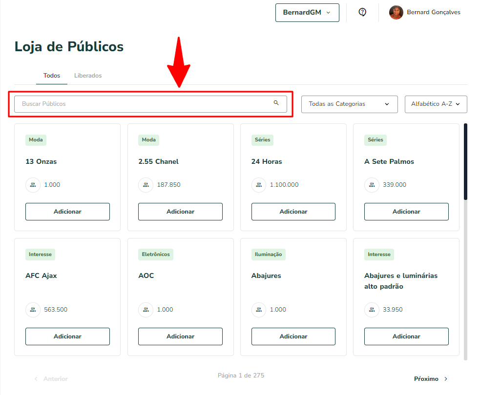The image size is (480, 395).
Task: Expand the Todas as Categorias dropdown
Action: click(349, 104)
